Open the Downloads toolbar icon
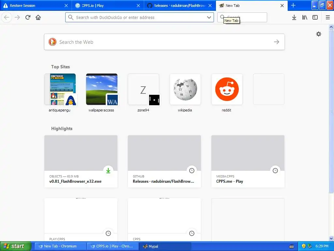Image resolution: width=334 pixels, height=251 pixels. coord(294,17)
